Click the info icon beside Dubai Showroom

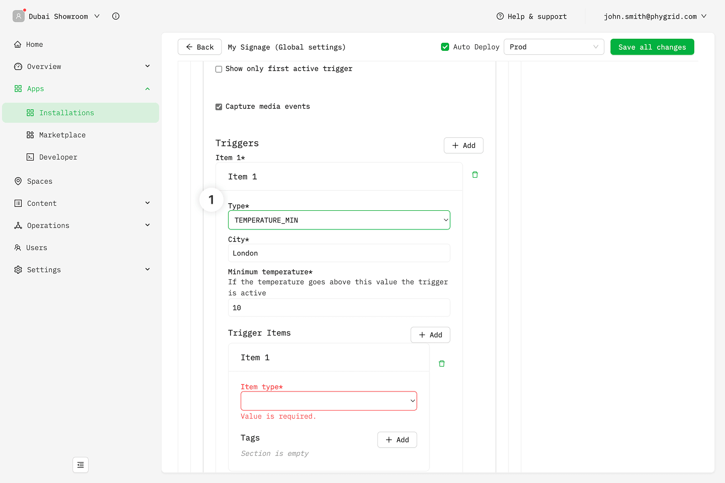(x=116, y=16)
